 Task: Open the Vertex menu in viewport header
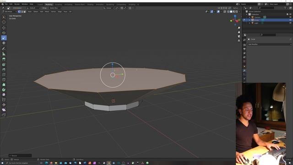pyautogui.click(x=54, y=11)
